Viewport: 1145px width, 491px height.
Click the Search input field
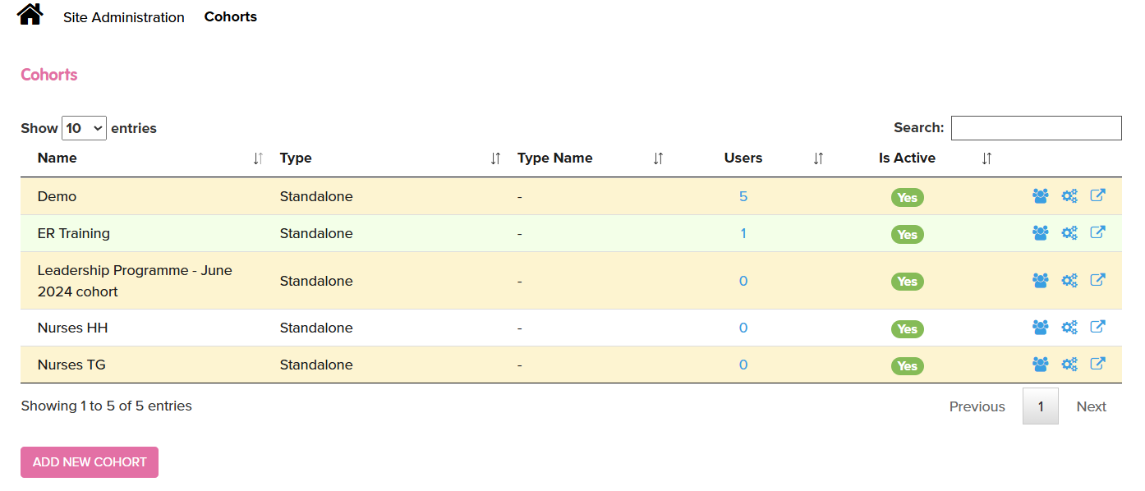1036,128
